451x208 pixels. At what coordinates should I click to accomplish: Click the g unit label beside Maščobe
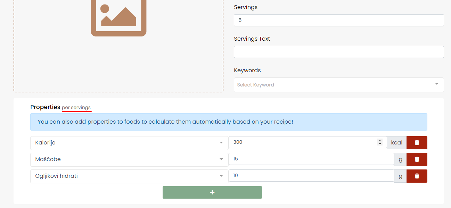[x=400, y=159]
